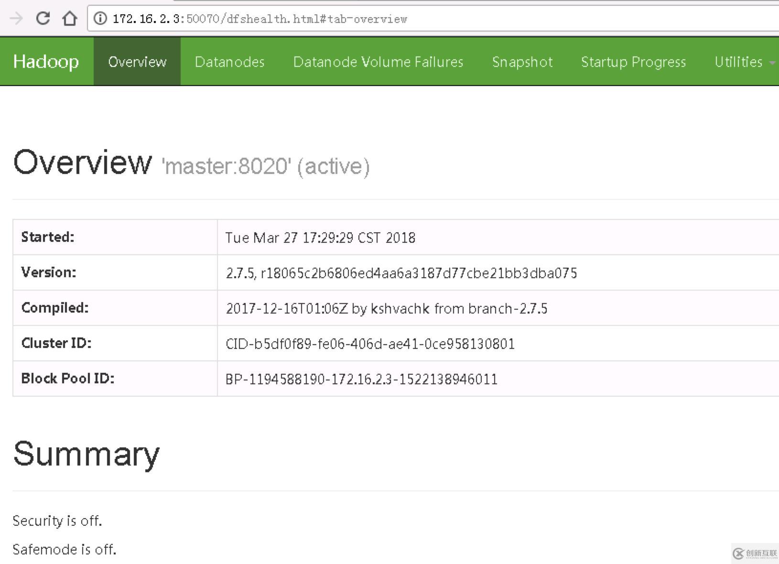This screenshot has height=564, width=779.
Task: Select the Block Pool ID value
Action: click(x=361, y=379)
